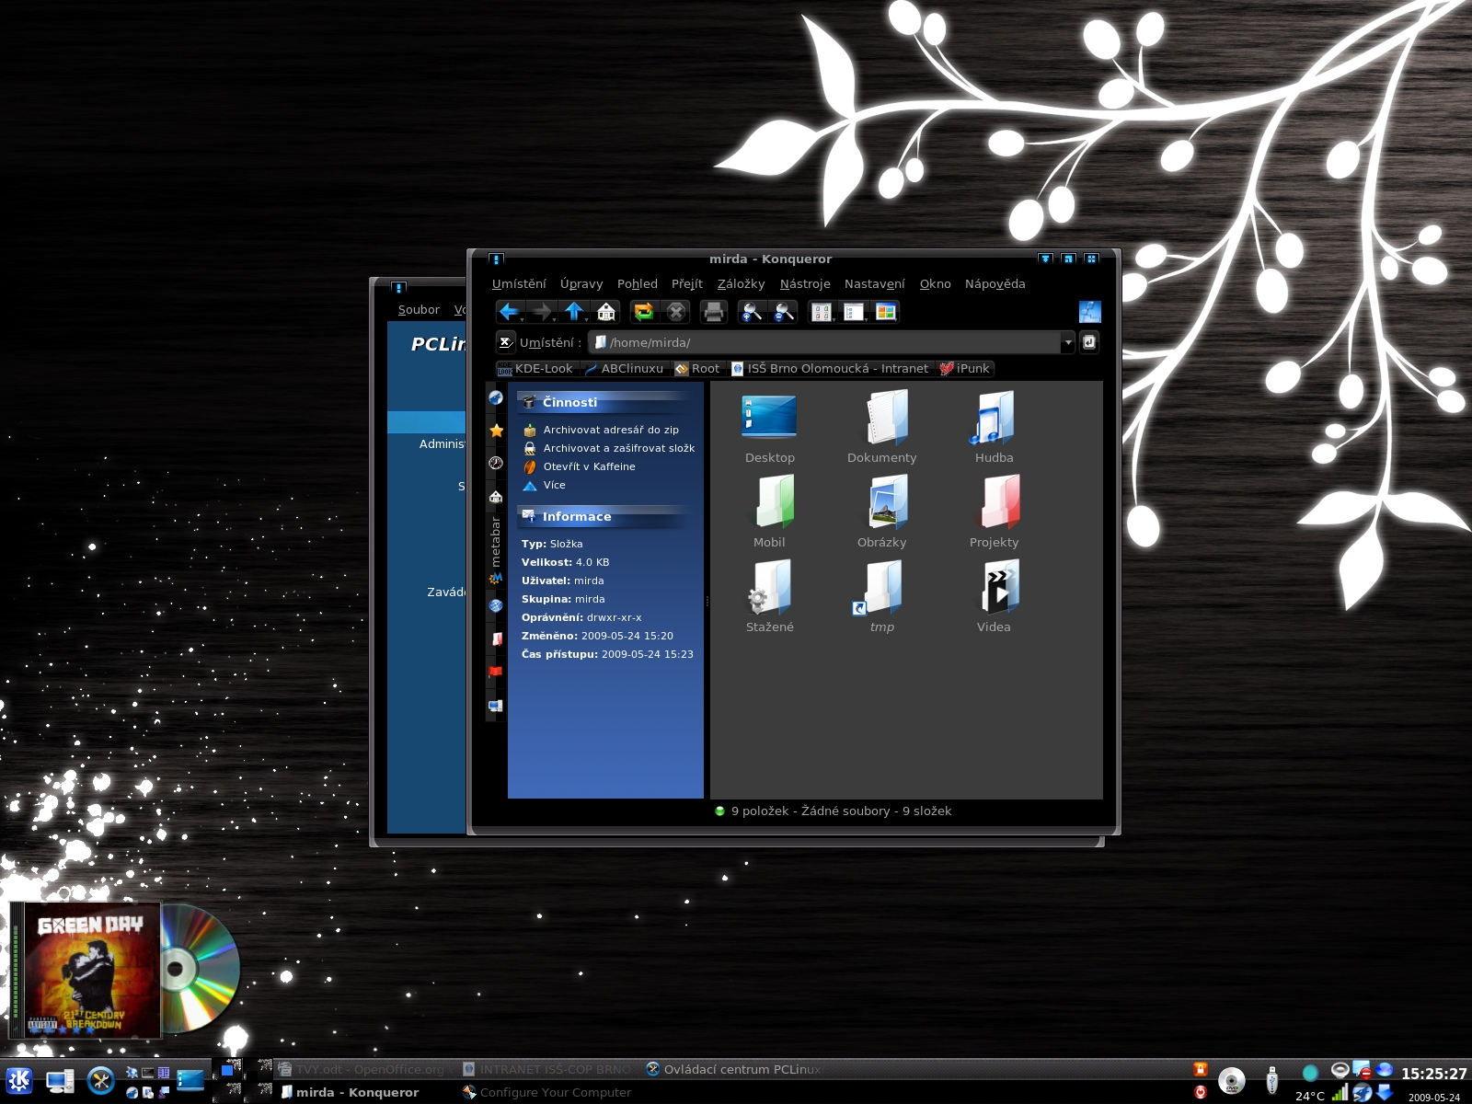Expand the location bar history dropdown
1472x1104 pixels.
pos(1067,343)
